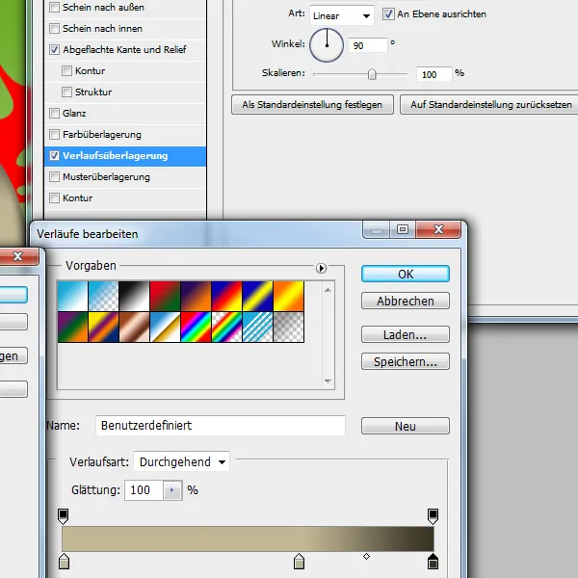Select the yellow-violet-orange-blue gradient preset

coord(104,328)
